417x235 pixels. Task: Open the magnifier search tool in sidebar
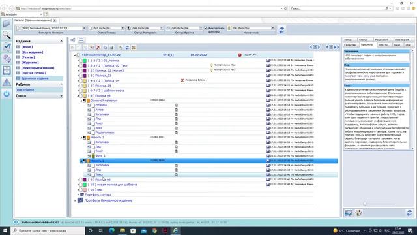[7, 35]
